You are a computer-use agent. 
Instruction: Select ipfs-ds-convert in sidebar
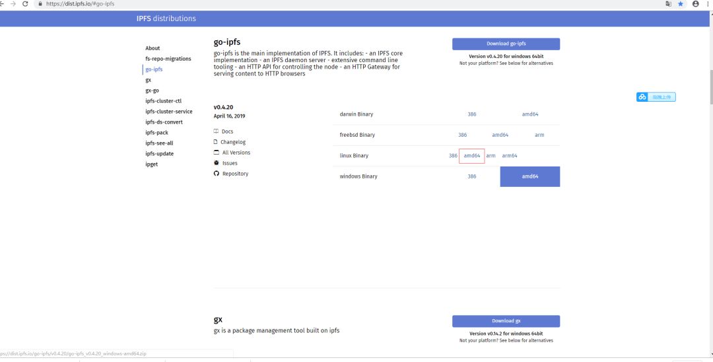(x=164, y=122)
